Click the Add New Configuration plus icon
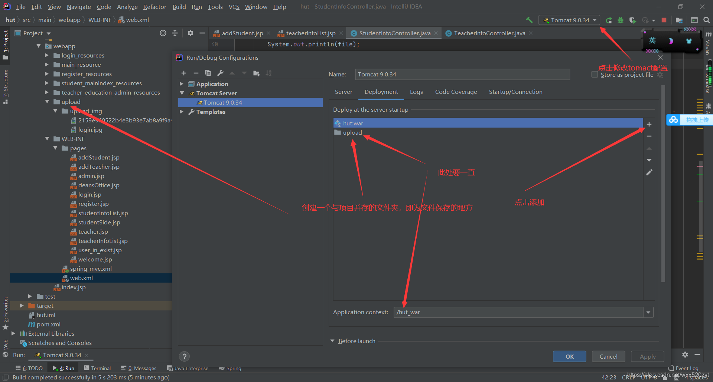The height and width of the screenshot is (382, 713). click(184, 73)
